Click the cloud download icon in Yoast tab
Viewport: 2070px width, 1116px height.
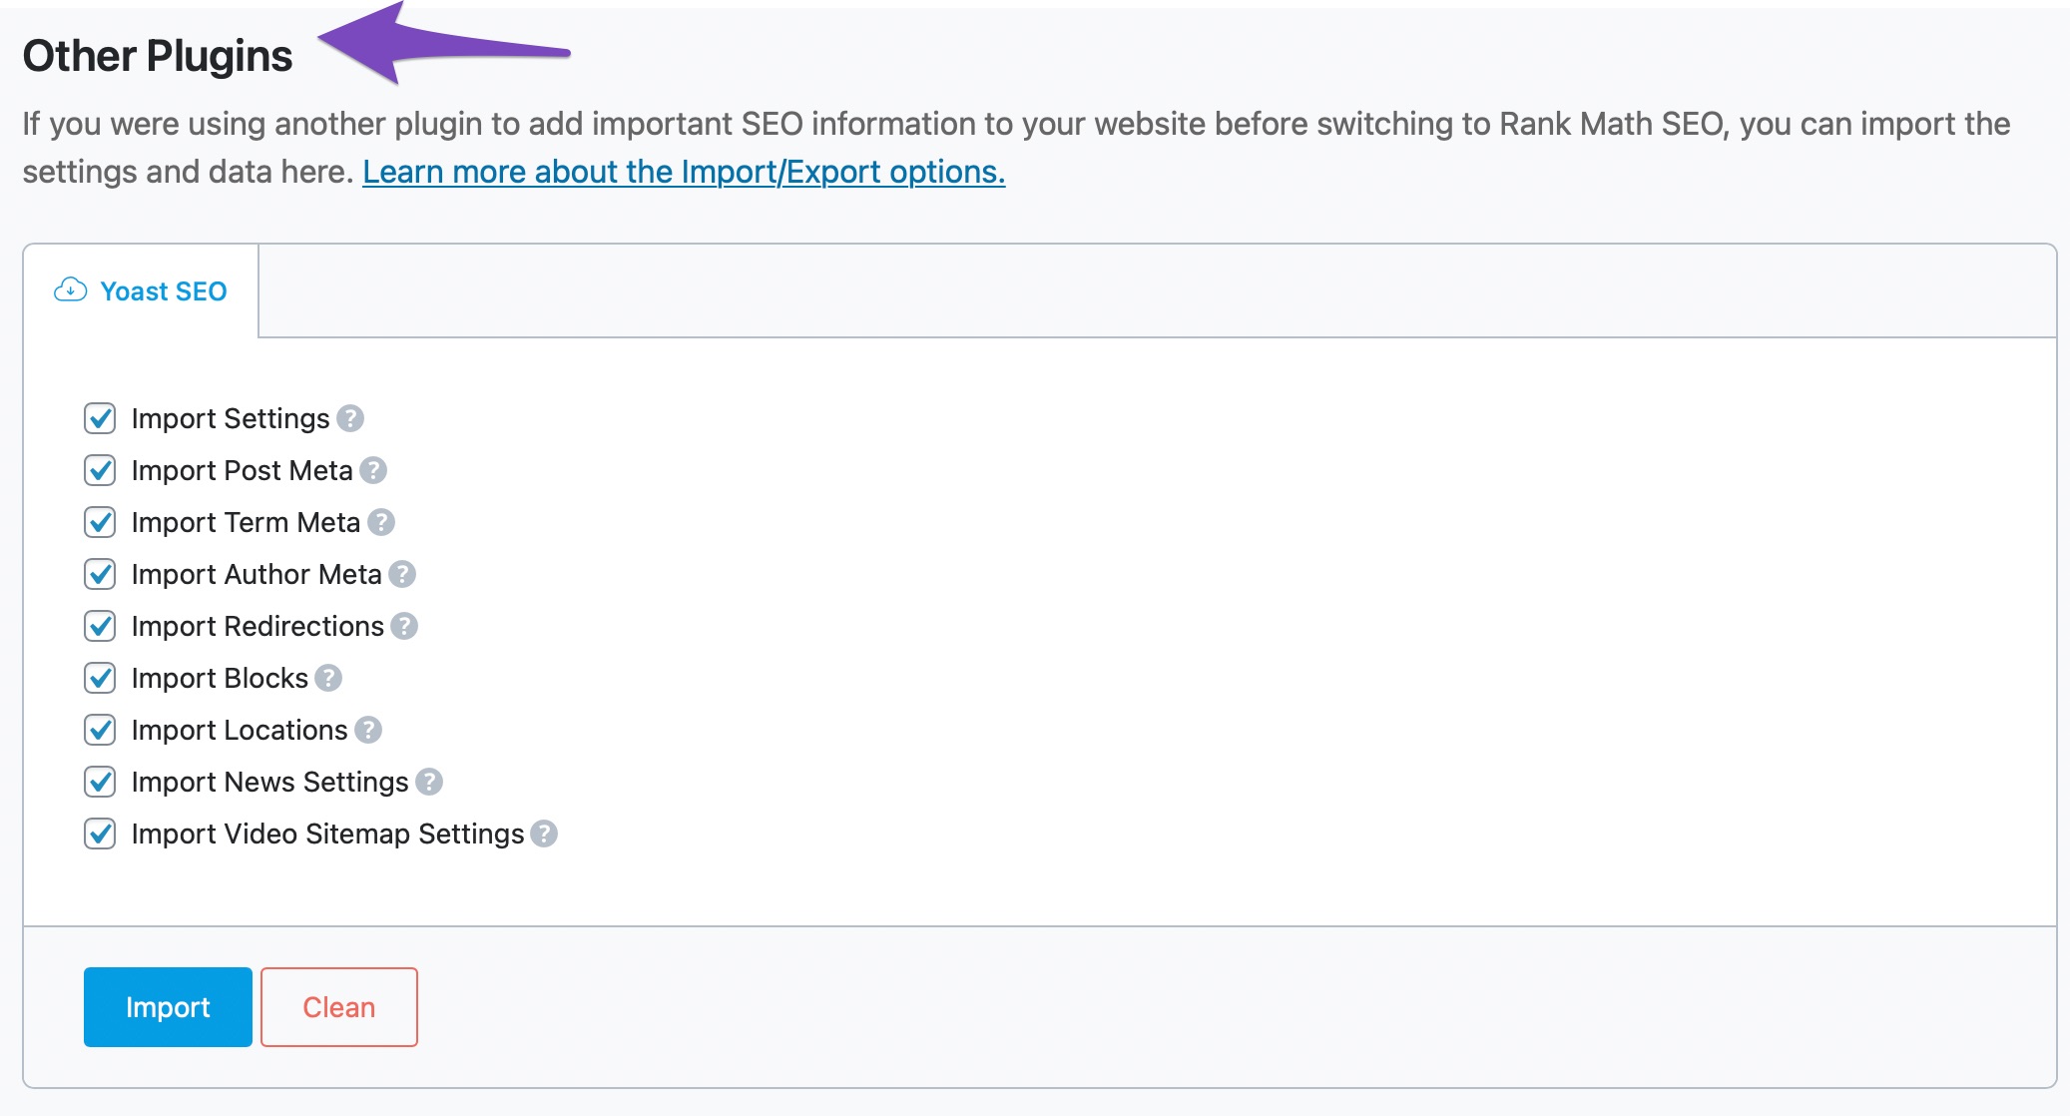pos(70,290)
